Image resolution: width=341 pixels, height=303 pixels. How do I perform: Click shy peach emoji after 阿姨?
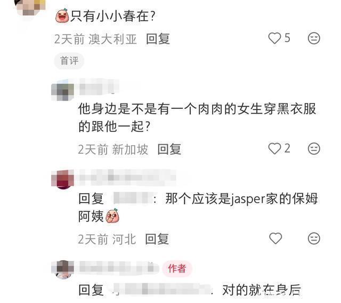click(x=112, y=216)
